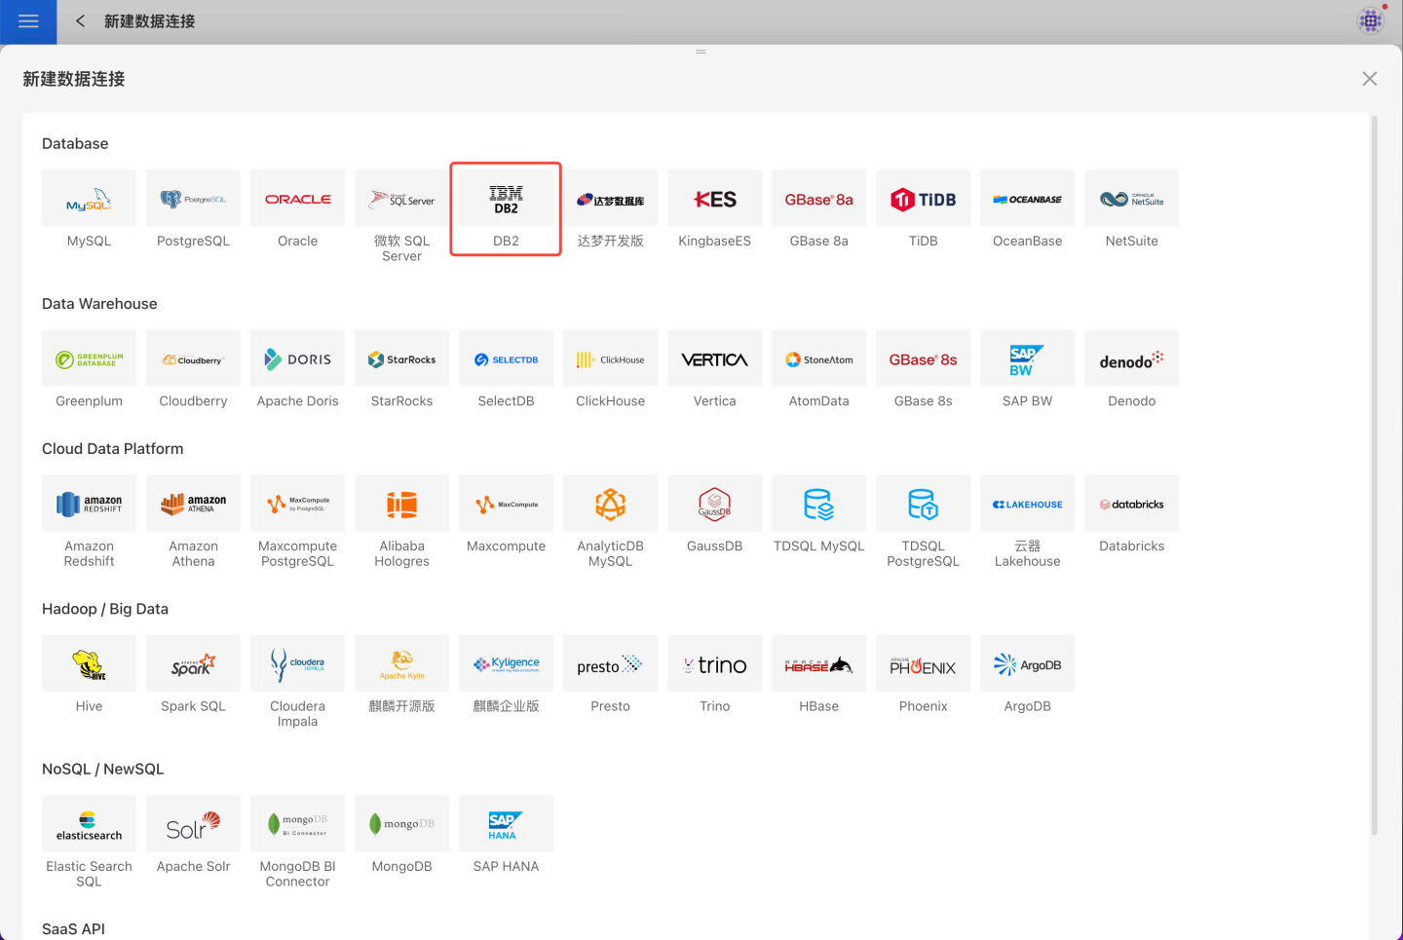Select Amazon Redshift cloud platform
Image resolution: width=1403 pixels, height=940 pixels.
click(89, 505)
